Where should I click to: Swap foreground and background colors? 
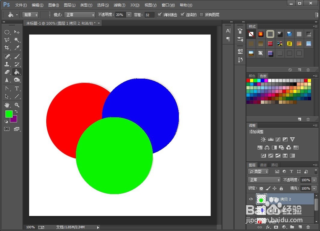(x=16, y=111)
